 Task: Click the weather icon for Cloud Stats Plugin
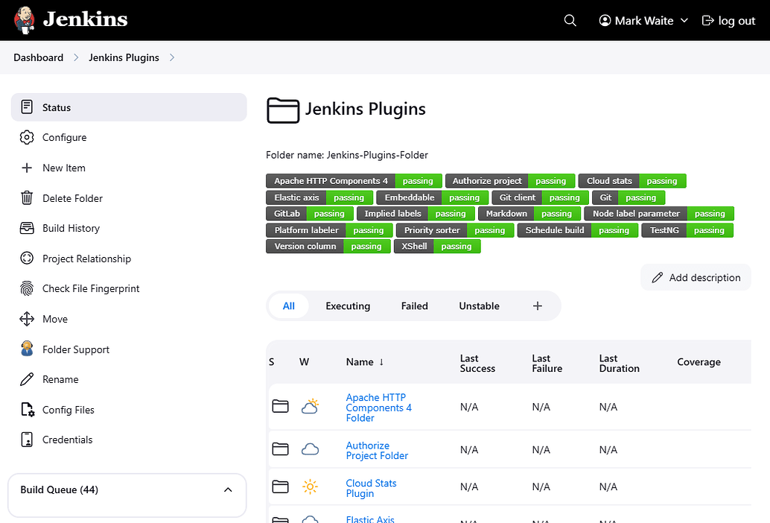click(310, 486)
